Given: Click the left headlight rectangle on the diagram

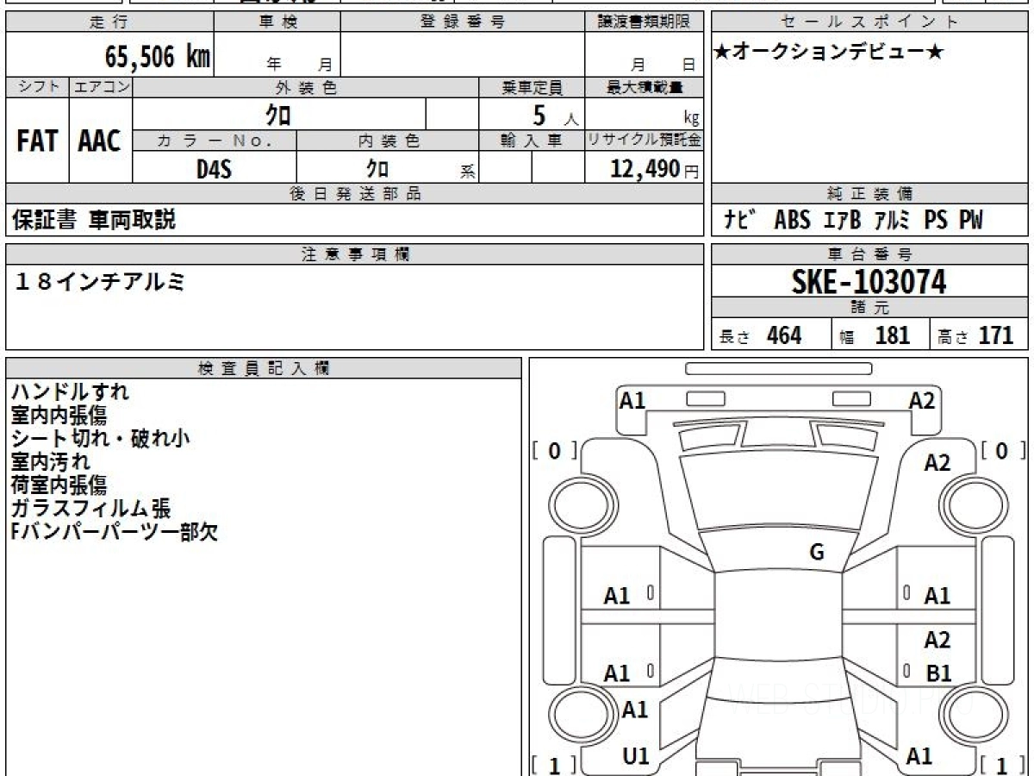Looking at the screenshot, I should click(705, 398).
